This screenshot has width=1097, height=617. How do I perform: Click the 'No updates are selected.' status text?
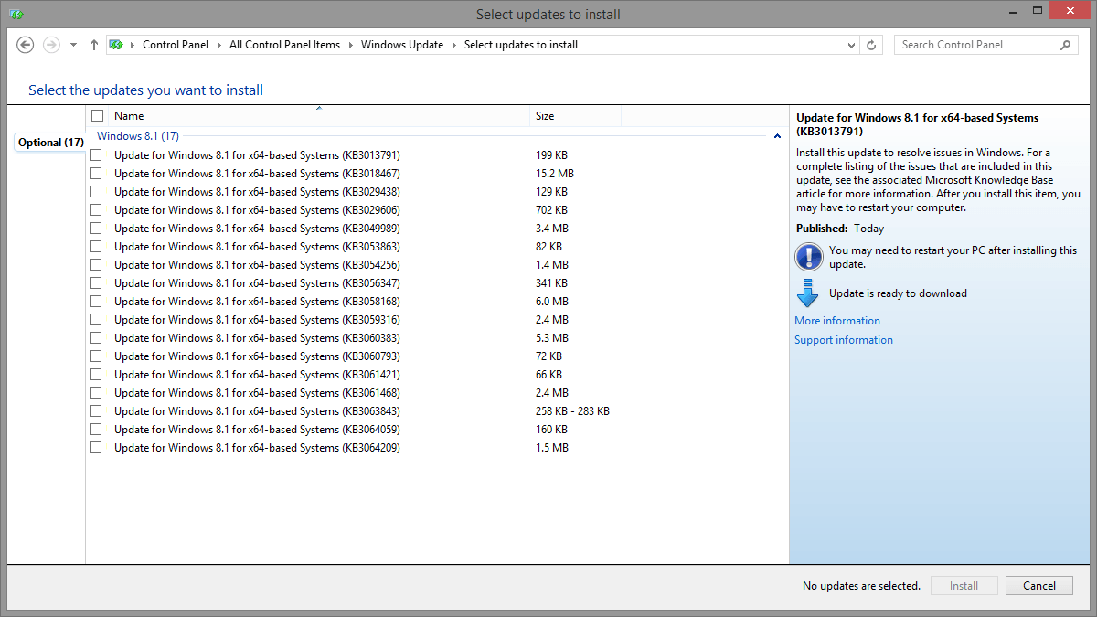[861, 586]
